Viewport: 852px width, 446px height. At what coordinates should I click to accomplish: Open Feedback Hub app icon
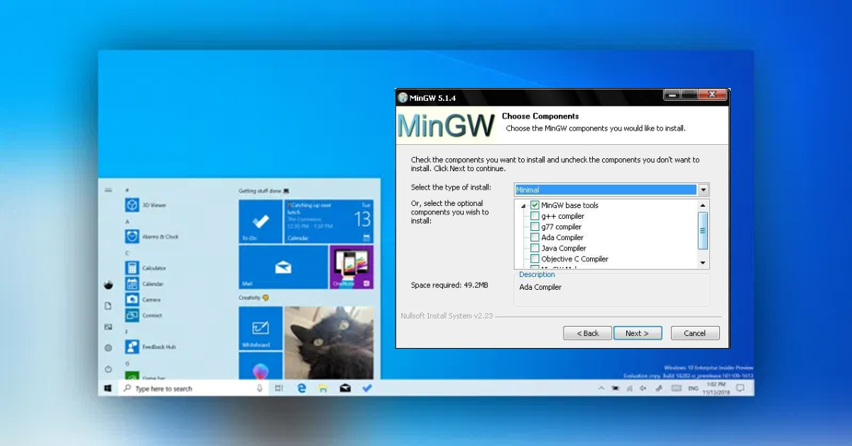(131, 347)
